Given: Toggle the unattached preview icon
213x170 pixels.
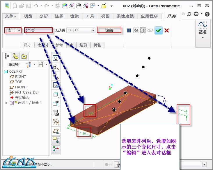Looking at the screenshot, I should click(x=143, y=30).
